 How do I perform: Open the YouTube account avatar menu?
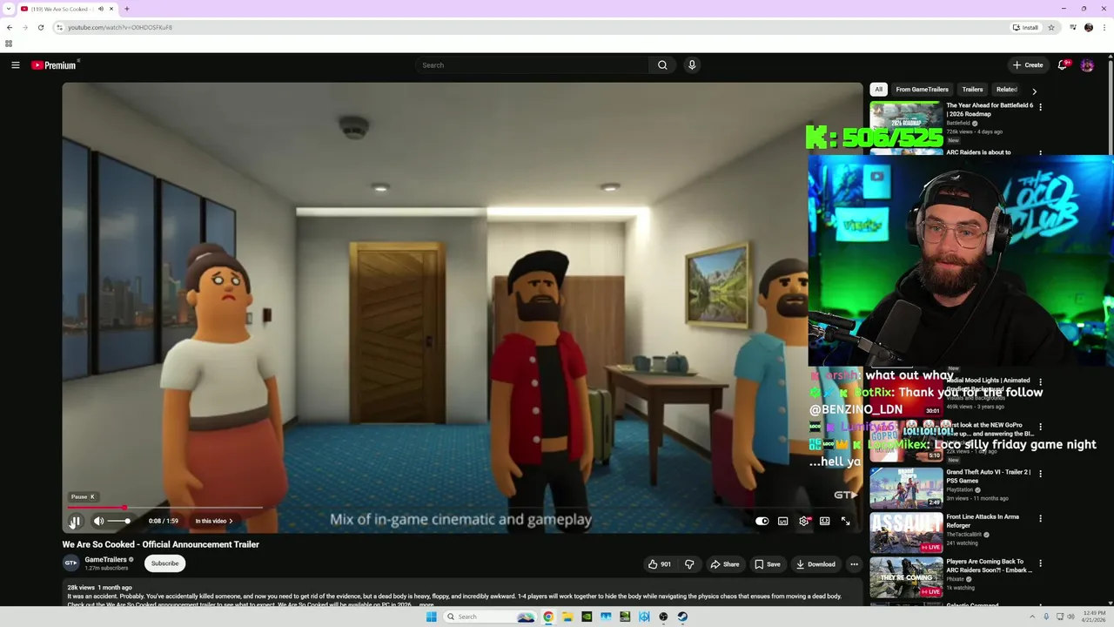(1087, 65)
